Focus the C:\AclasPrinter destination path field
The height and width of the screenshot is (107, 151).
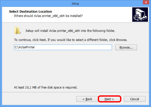pos(63,47)
